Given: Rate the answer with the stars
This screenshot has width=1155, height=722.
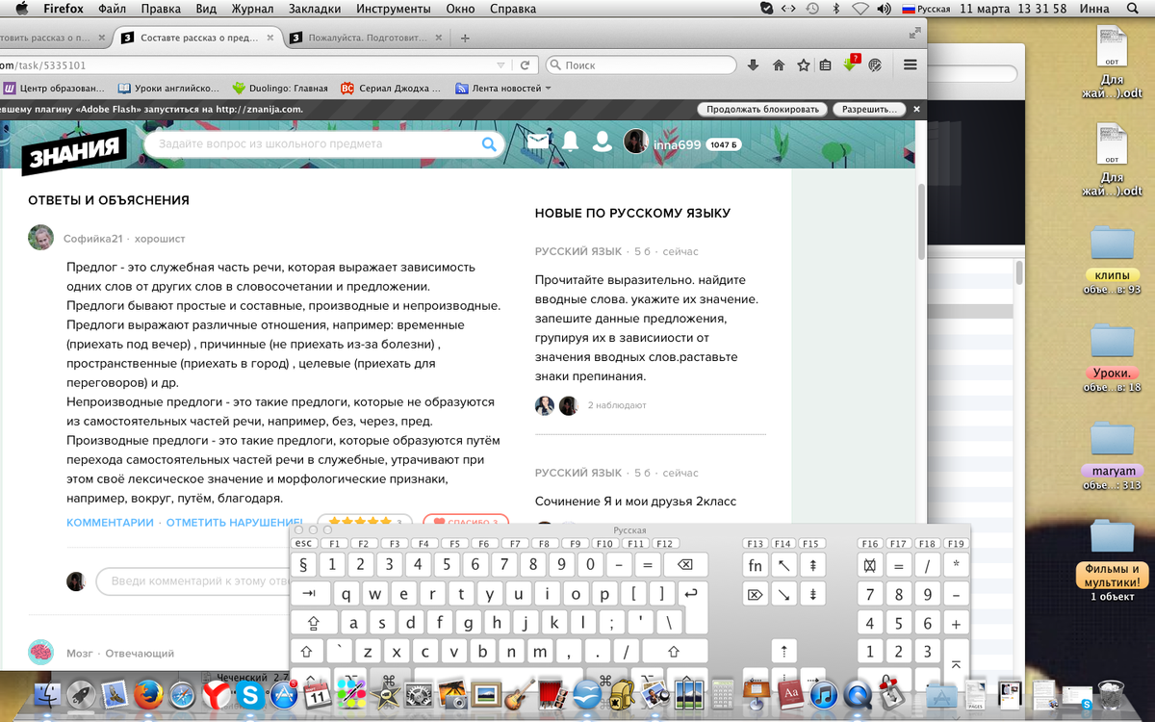Looking at the screenshot, I should click(359, 521).
